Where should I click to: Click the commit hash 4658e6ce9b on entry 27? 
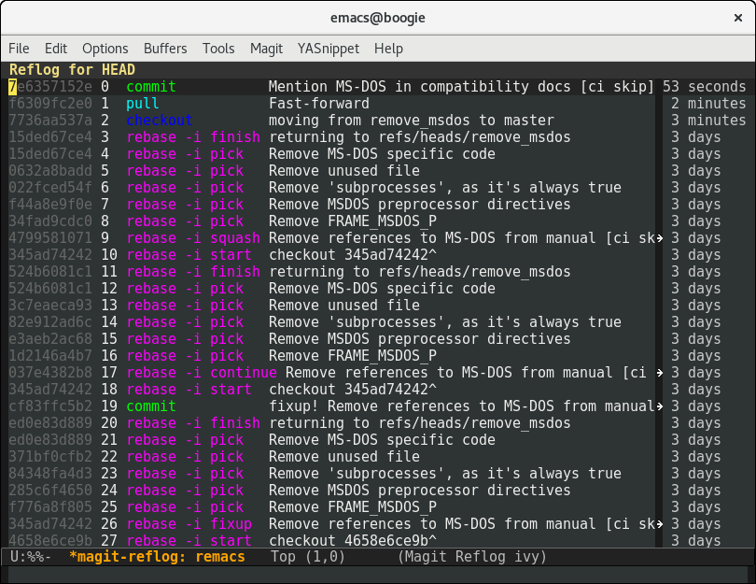point(50,541)
